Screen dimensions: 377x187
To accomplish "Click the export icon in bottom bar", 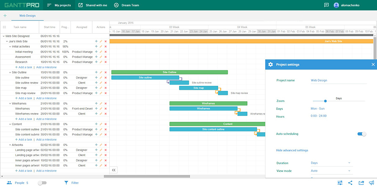I will pos(361,183).
